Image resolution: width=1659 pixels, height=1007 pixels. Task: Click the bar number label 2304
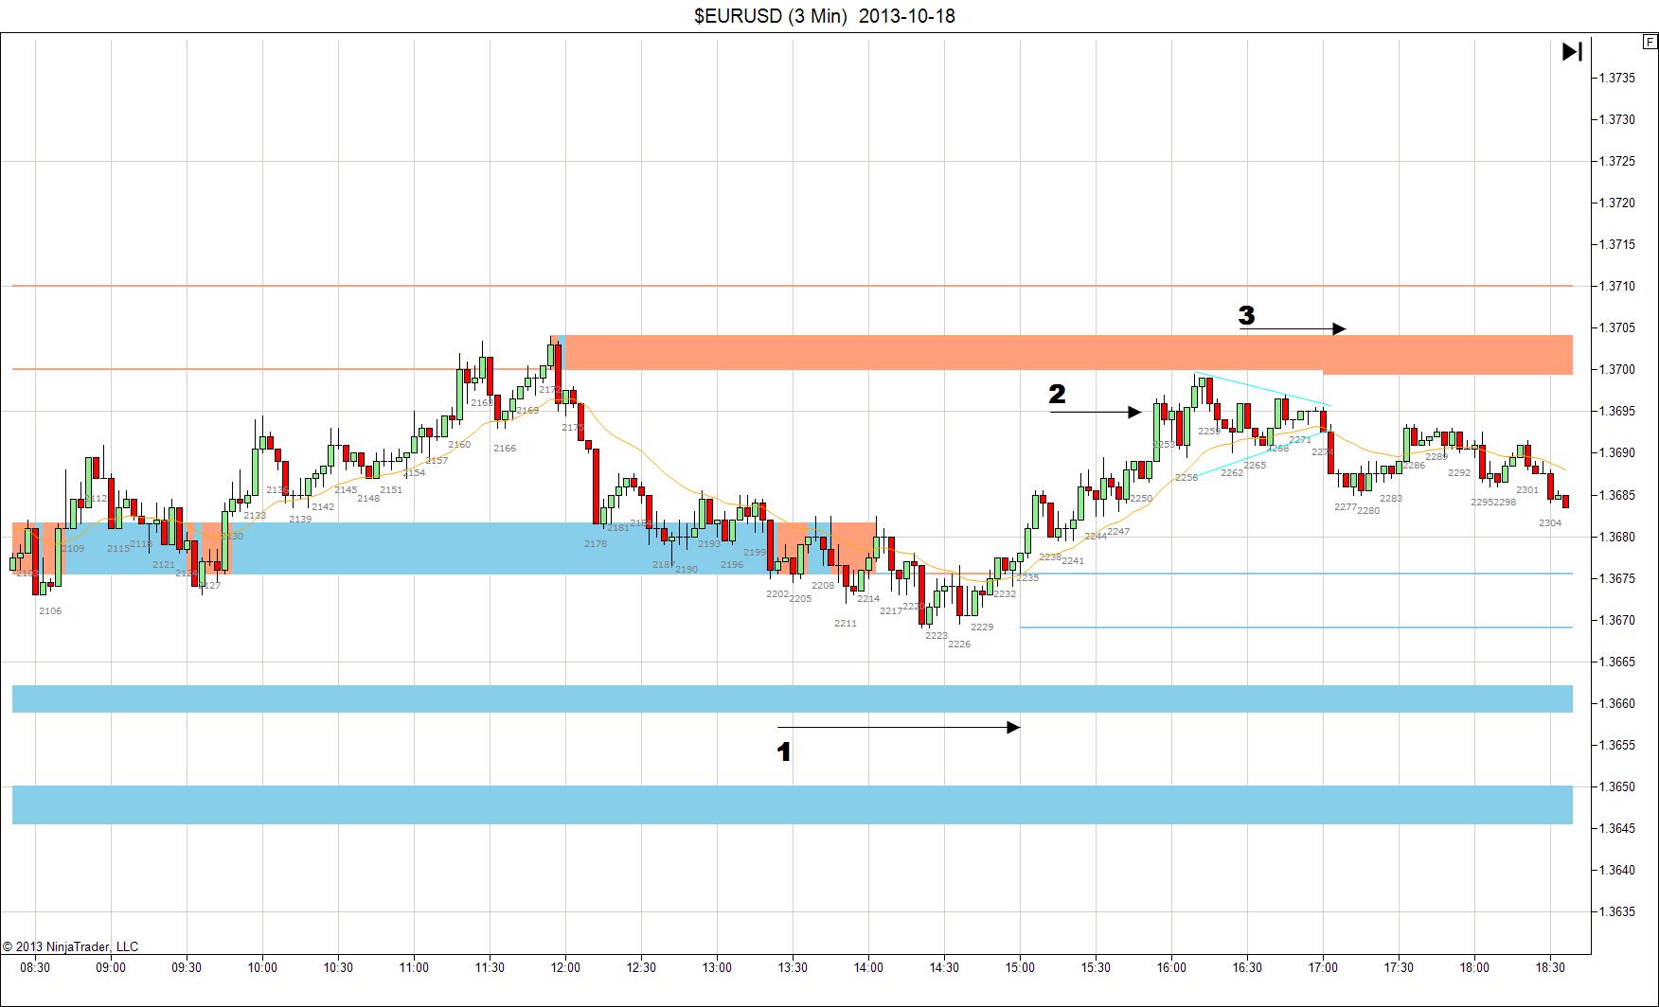click(x=1550, y=523)
